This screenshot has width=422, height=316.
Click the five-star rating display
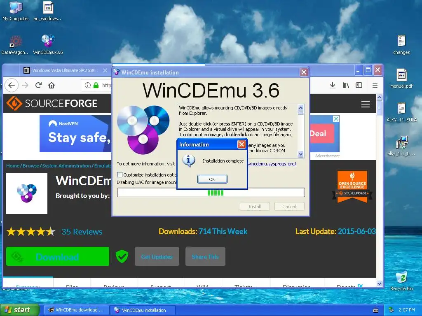31,232
